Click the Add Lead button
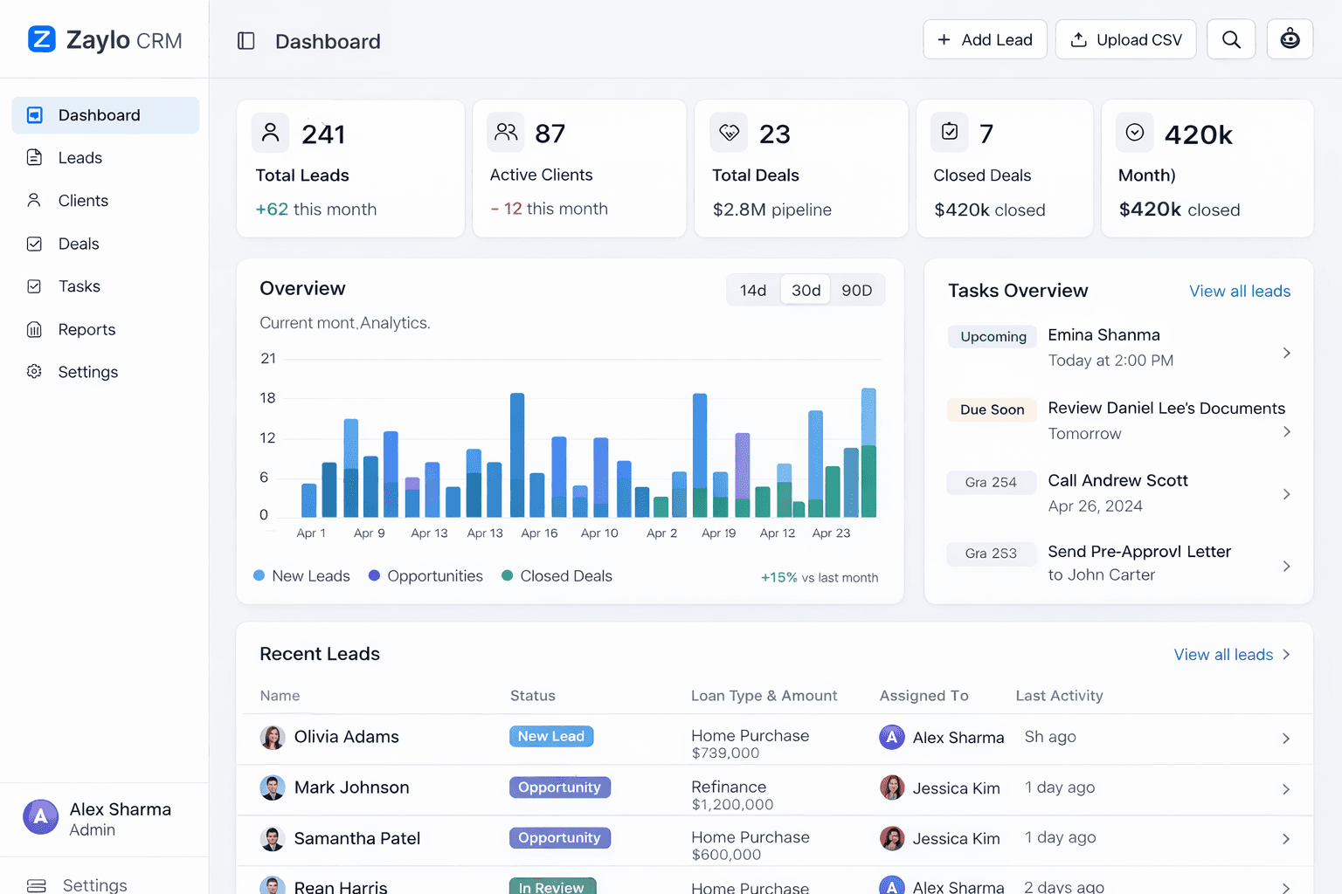This screenshot has width=1342, height=894. [x=985, y=39]
